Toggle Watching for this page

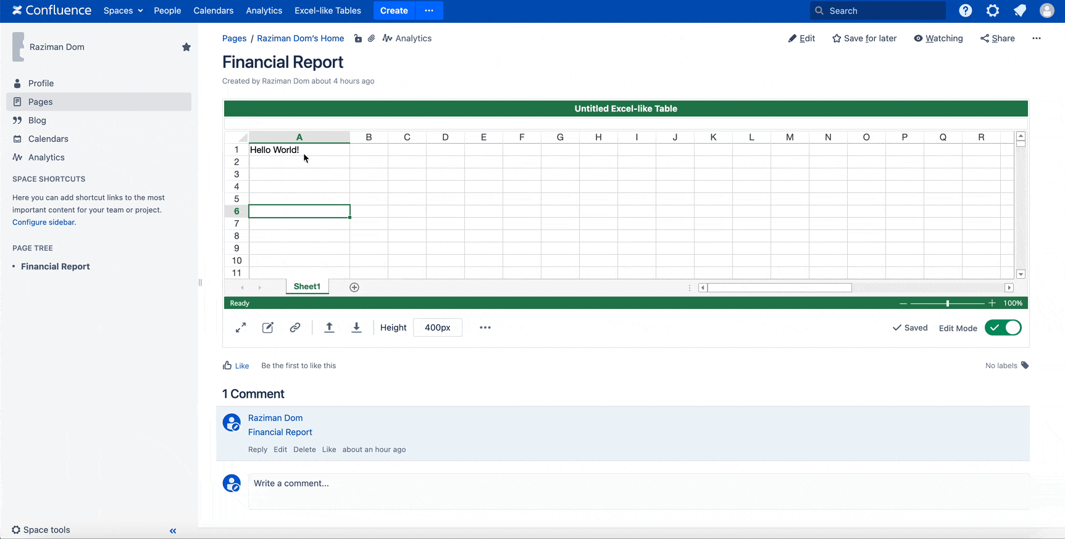click(938, 38)
